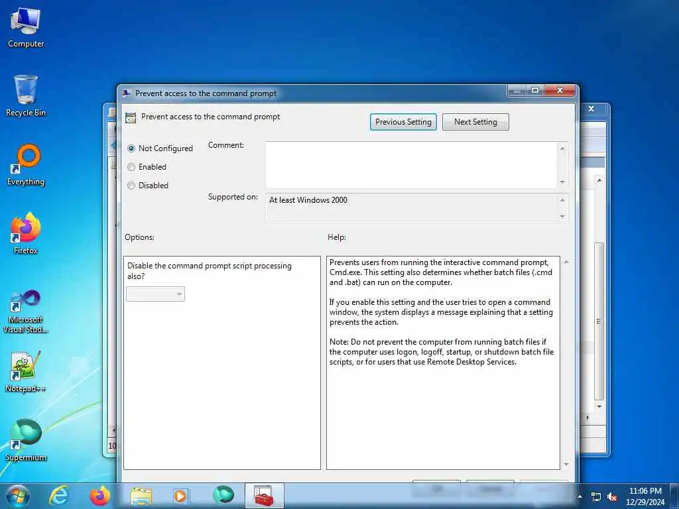Select the Not Configured radio button
Viewport: 679px width, 509px height.
point(131,148)
